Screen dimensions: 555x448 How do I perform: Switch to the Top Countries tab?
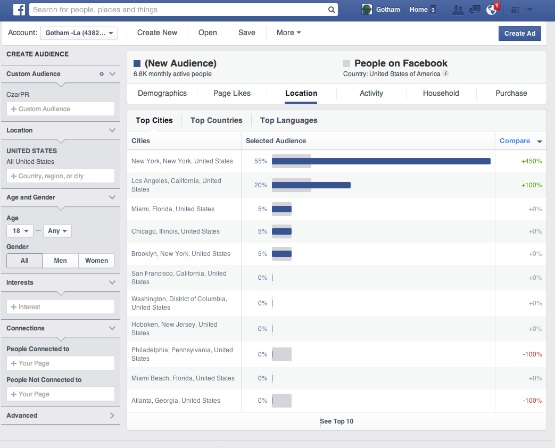(216, 120)
